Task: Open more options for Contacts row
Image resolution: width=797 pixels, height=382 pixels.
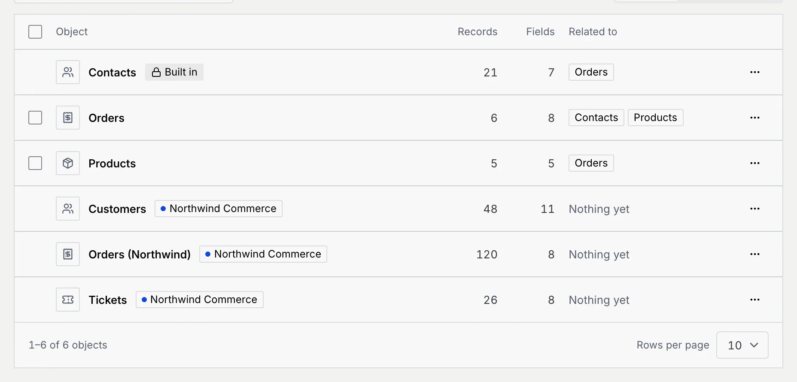Action: tap(755, 72)
